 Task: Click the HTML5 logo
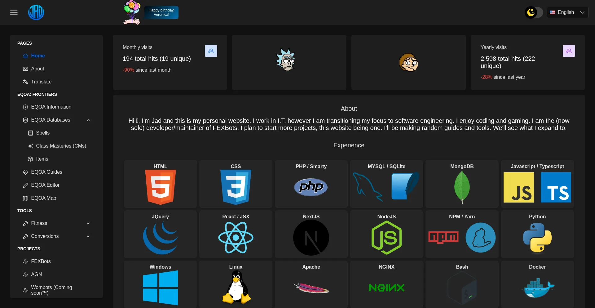pyautogui.click(x=161, y=187)
